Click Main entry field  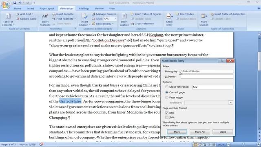(207, 71)
